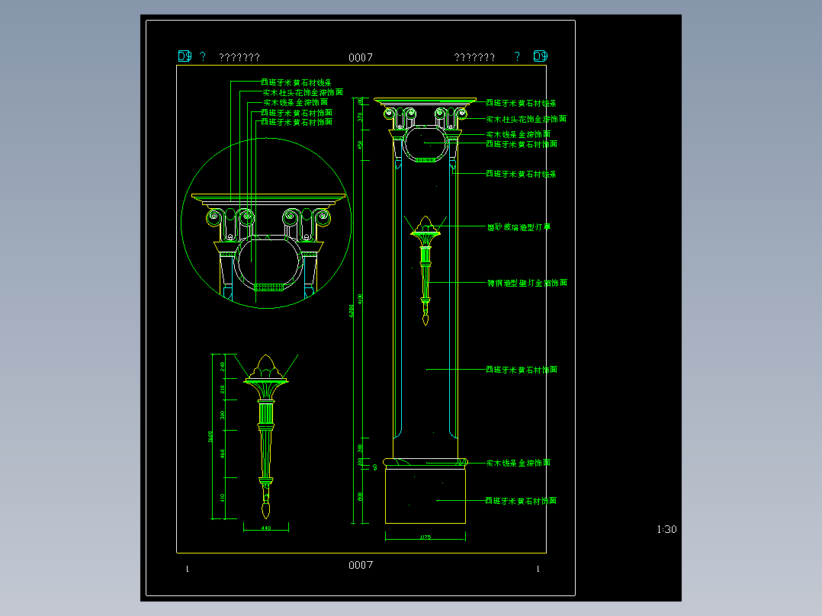Select the sconce dimension "410"
This screenshot has height=616, width=822.
click(223, 497)
